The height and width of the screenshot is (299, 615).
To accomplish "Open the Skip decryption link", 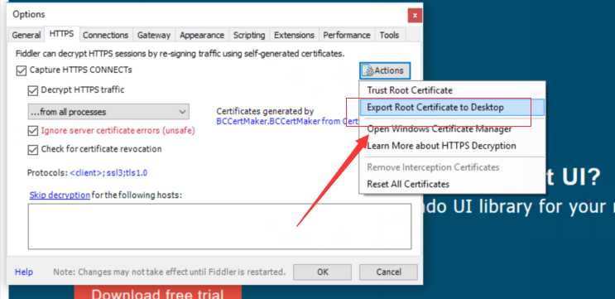I will 60,195.
